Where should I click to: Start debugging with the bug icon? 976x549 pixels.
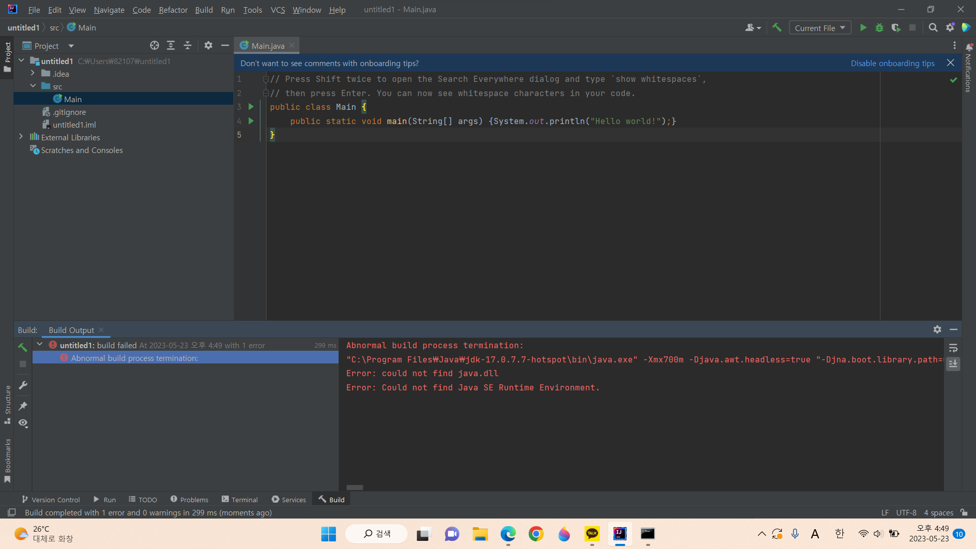[x=879, y=27]
